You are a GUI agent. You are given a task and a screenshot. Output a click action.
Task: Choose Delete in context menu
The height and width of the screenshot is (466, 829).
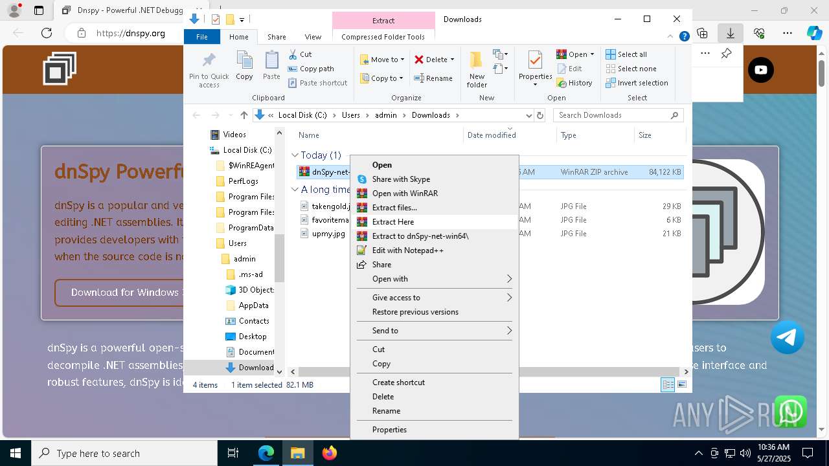click(434, 397)
